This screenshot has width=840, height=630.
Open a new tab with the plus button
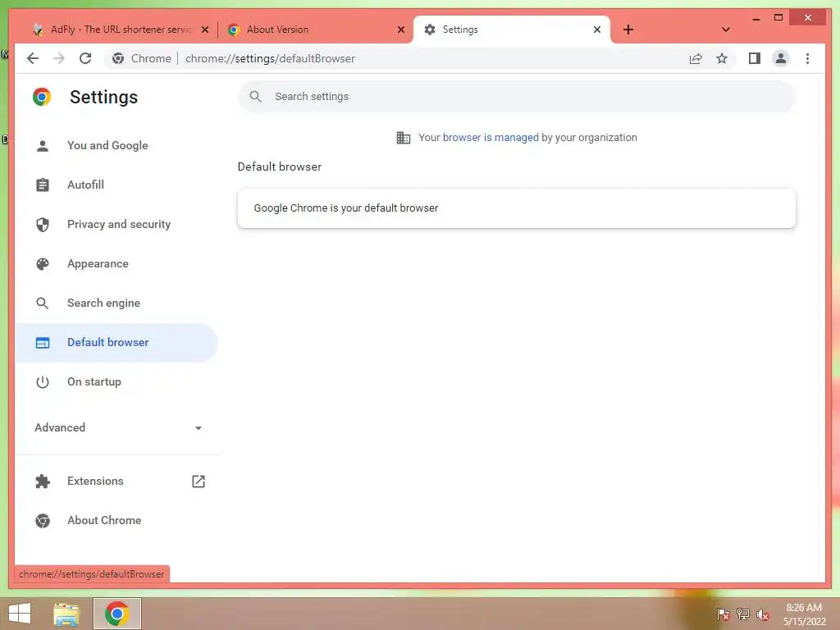pyautogui.click(x=628, y=30)
